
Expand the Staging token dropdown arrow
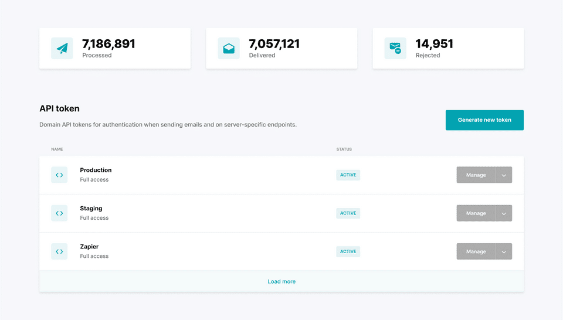click(x=504, y=213)
